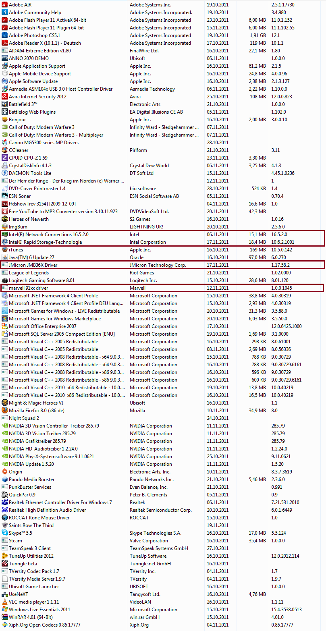Screen dimensions: 326x631
Task: Click the version cell '1.17.58.2'
Action: pyautogui.click(x=280, y=265)
